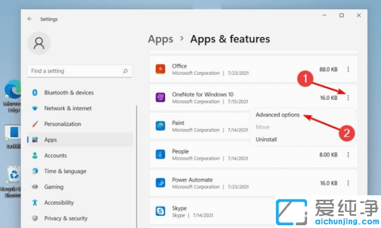Choose Uninstall from the context menu
Screen dimensions: 381x228
click(266, 139)
